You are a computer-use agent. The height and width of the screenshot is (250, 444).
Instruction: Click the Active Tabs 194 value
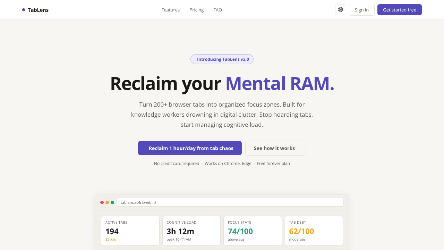[x=112, y=231]
